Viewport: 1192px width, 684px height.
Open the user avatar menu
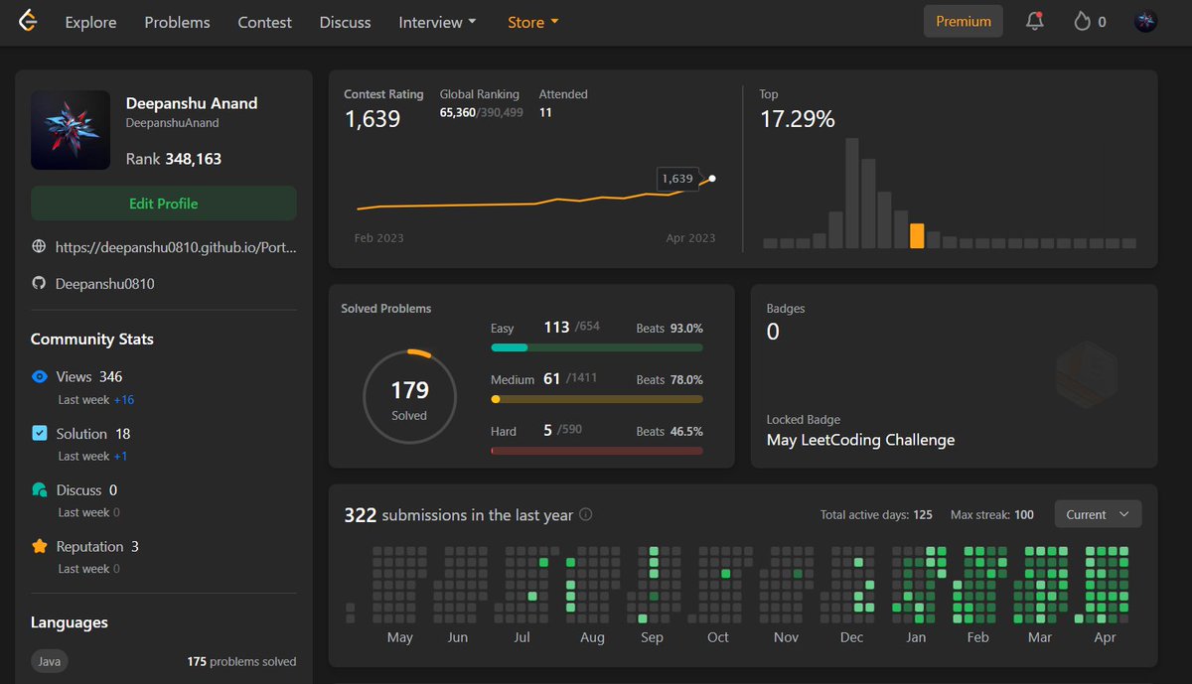pyautogui.click(x=1145, y=21)
